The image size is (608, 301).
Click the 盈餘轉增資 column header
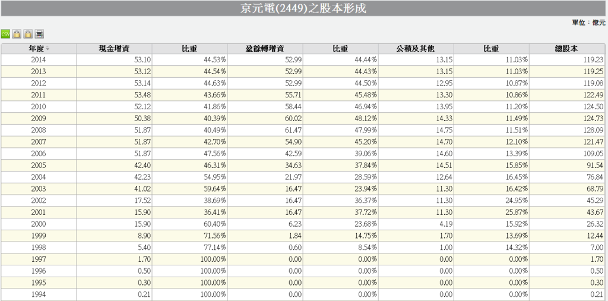pyautogui.click(x=265, y=49)
